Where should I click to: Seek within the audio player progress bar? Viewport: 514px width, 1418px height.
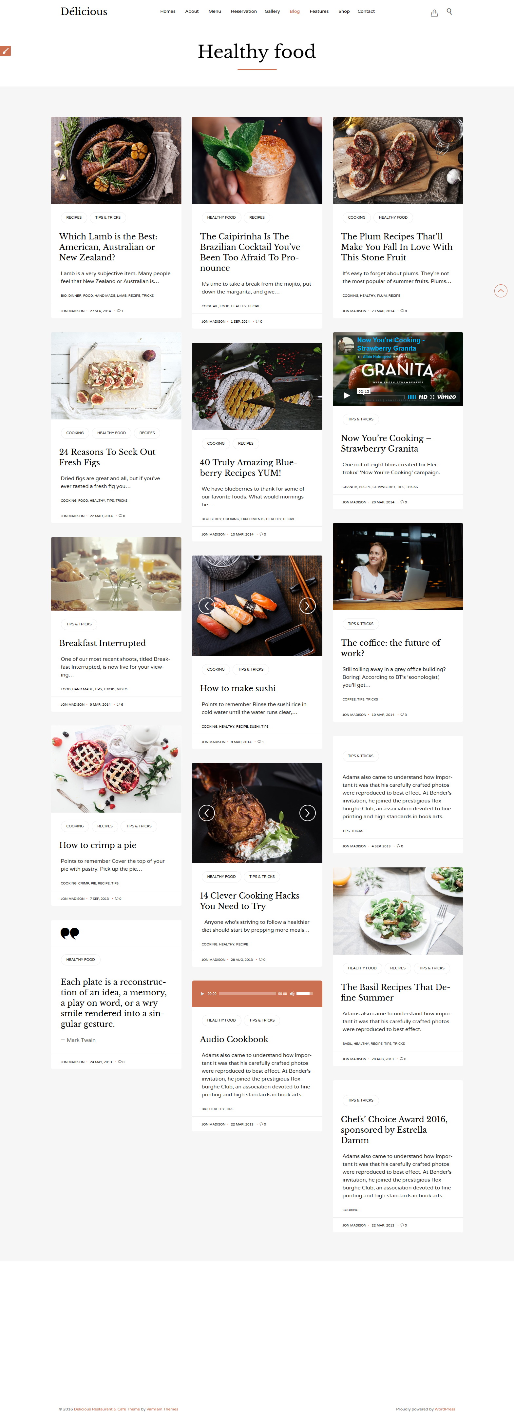[x=247, y=994]
